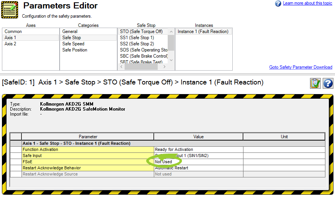Click the Parameter column header
The width and height of the screenshot is (335, 197).
coord(88,137)
